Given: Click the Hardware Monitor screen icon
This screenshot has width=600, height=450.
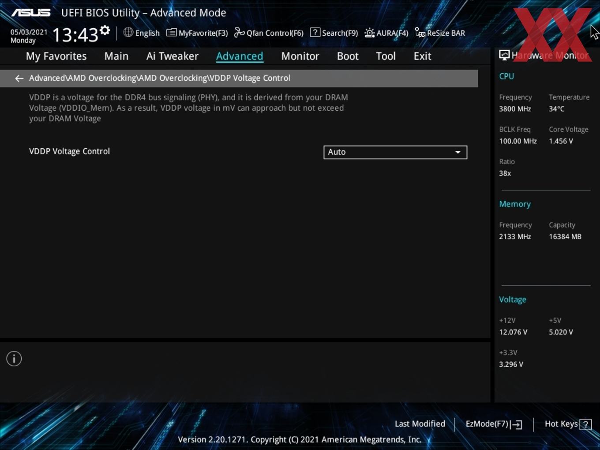Looking at the screenshot, I should 504,55.
